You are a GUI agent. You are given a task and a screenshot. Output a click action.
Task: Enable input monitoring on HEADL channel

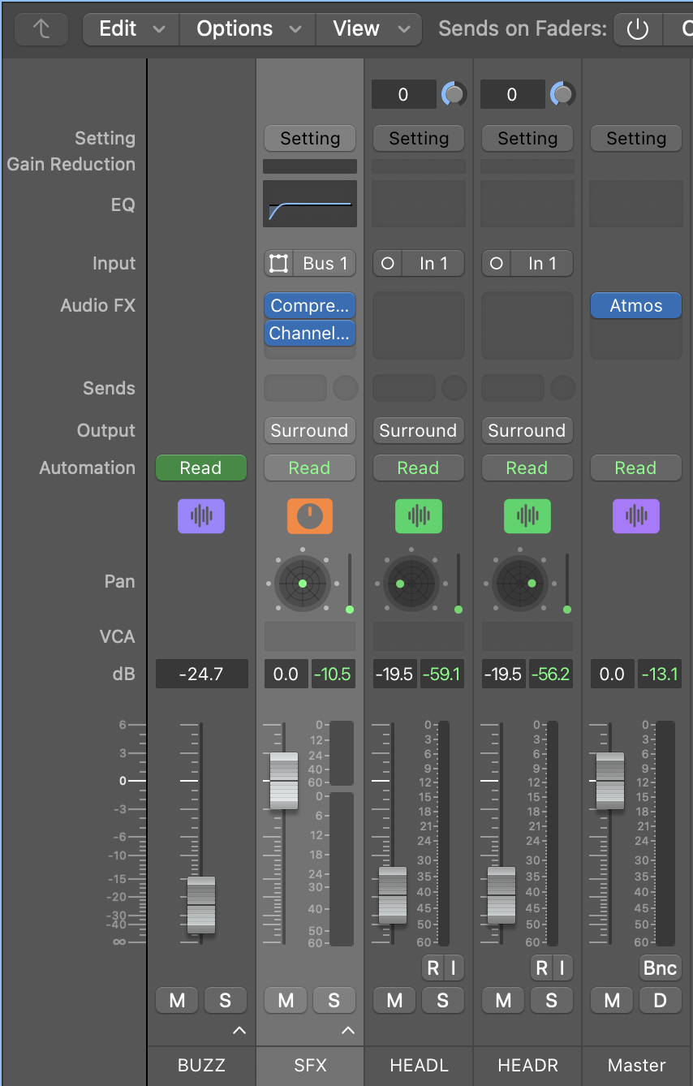454,967
